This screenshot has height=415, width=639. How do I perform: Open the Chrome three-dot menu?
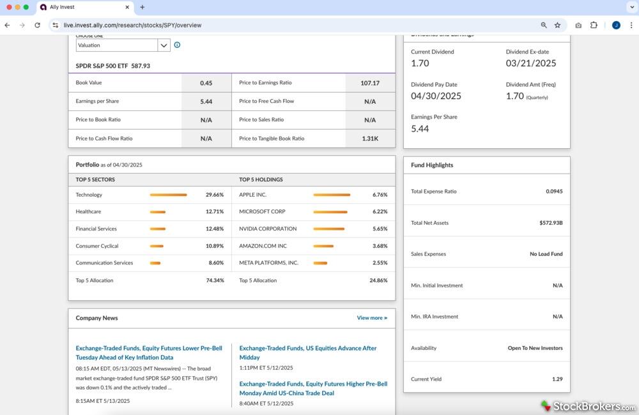coord(631,26)
